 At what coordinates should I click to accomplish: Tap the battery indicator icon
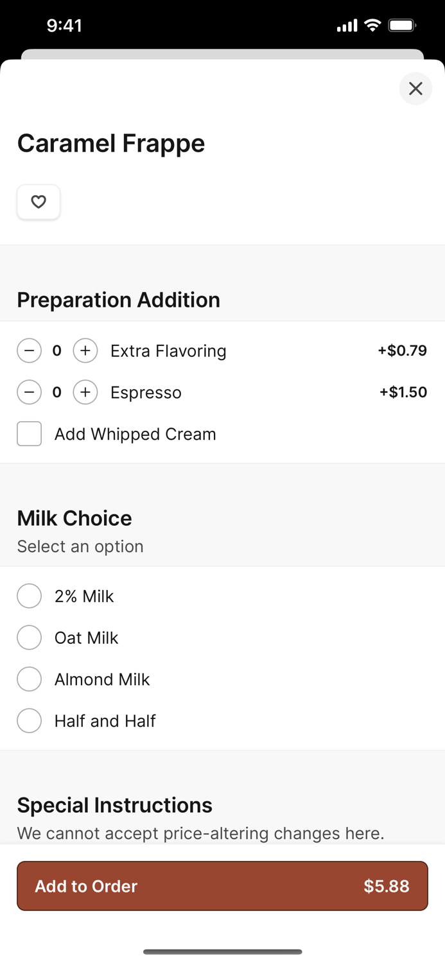pyautogui.click(x=403, y=26)
